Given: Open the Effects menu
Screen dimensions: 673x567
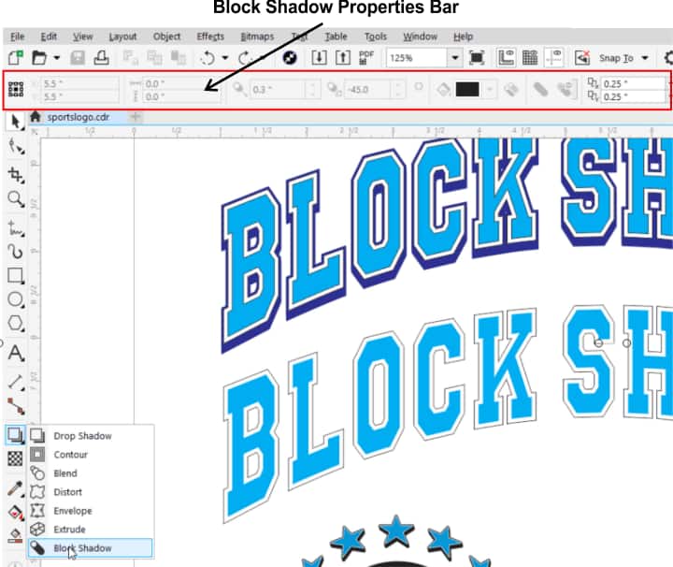Looking at the screenshot, I should click(210, 36).
